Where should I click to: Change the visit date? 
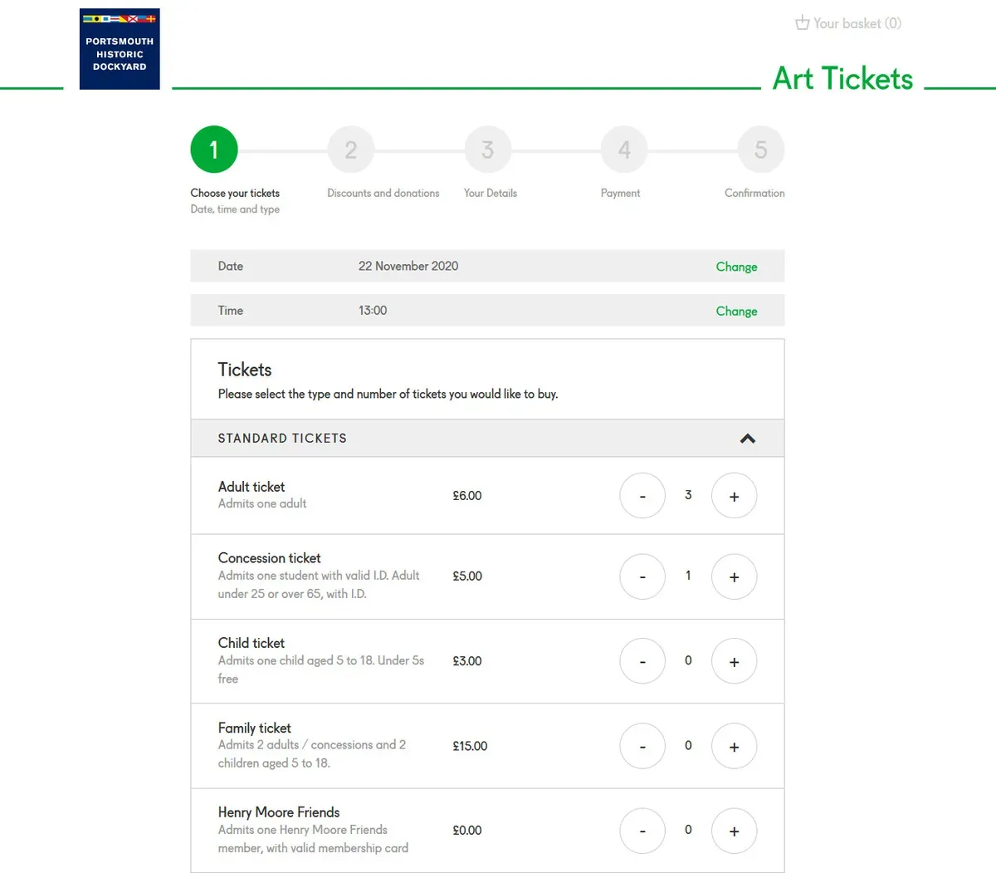[x=736, y=266]
